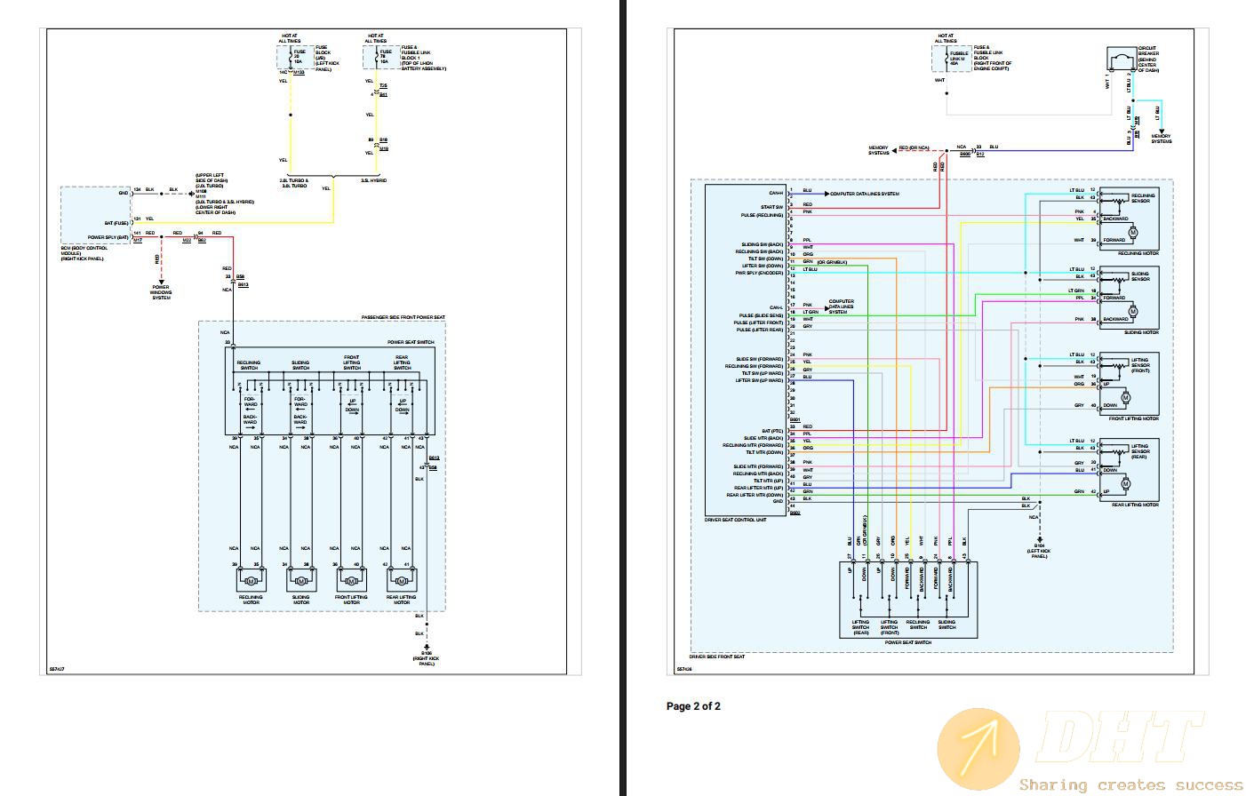Click the "SLIDING SW (BACK)" pin label
The image size is (1246, 796).
click(763, 244)
